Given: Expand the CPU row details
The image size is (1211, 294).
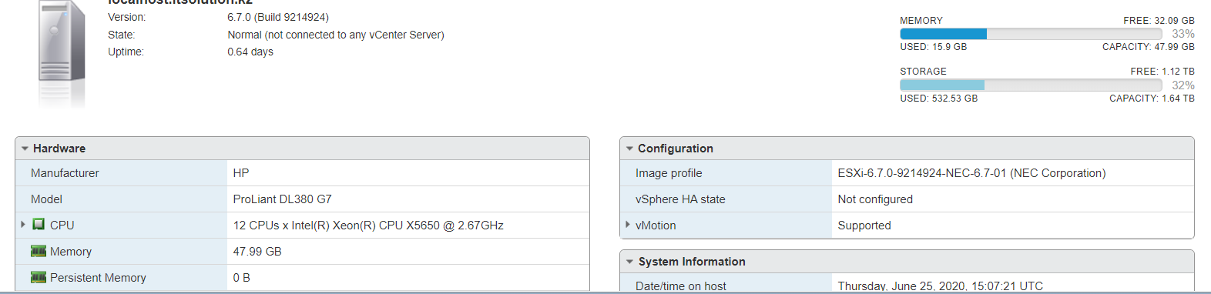Looking at the screenshot, I should (23, 225).
